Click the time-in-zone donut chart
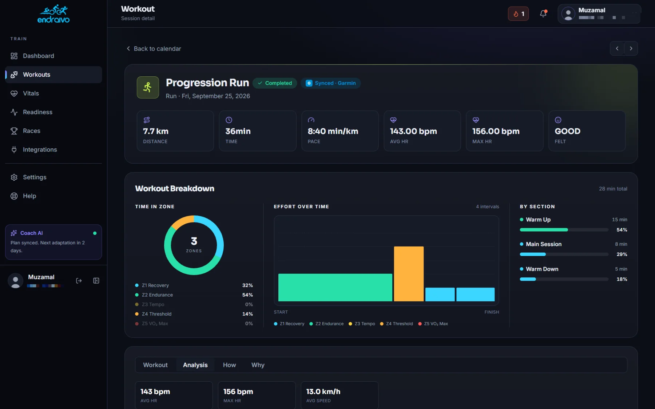This screenshot has height=409, width=655. click(x=194, y=245)
